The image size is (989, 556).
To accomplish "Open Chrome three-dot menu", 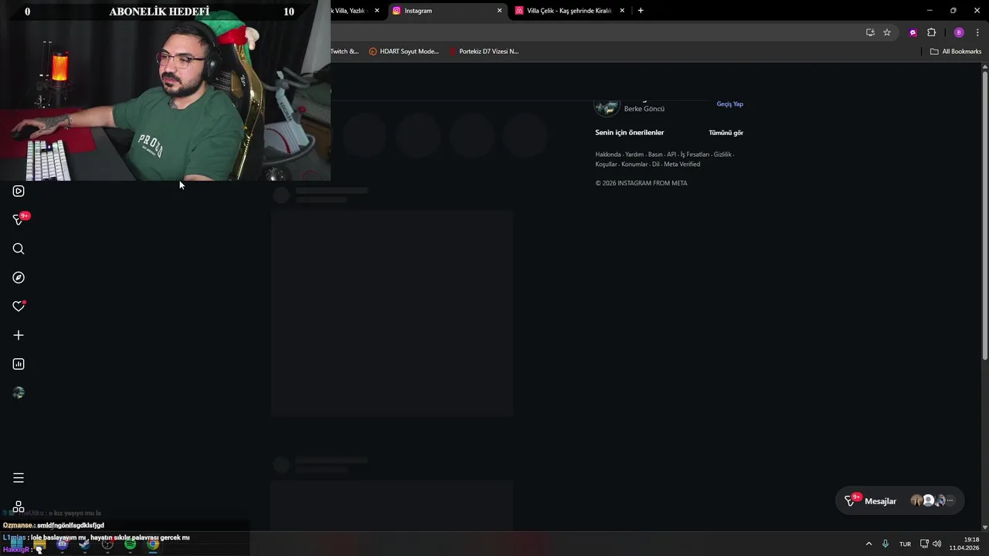I will (977, 32).
